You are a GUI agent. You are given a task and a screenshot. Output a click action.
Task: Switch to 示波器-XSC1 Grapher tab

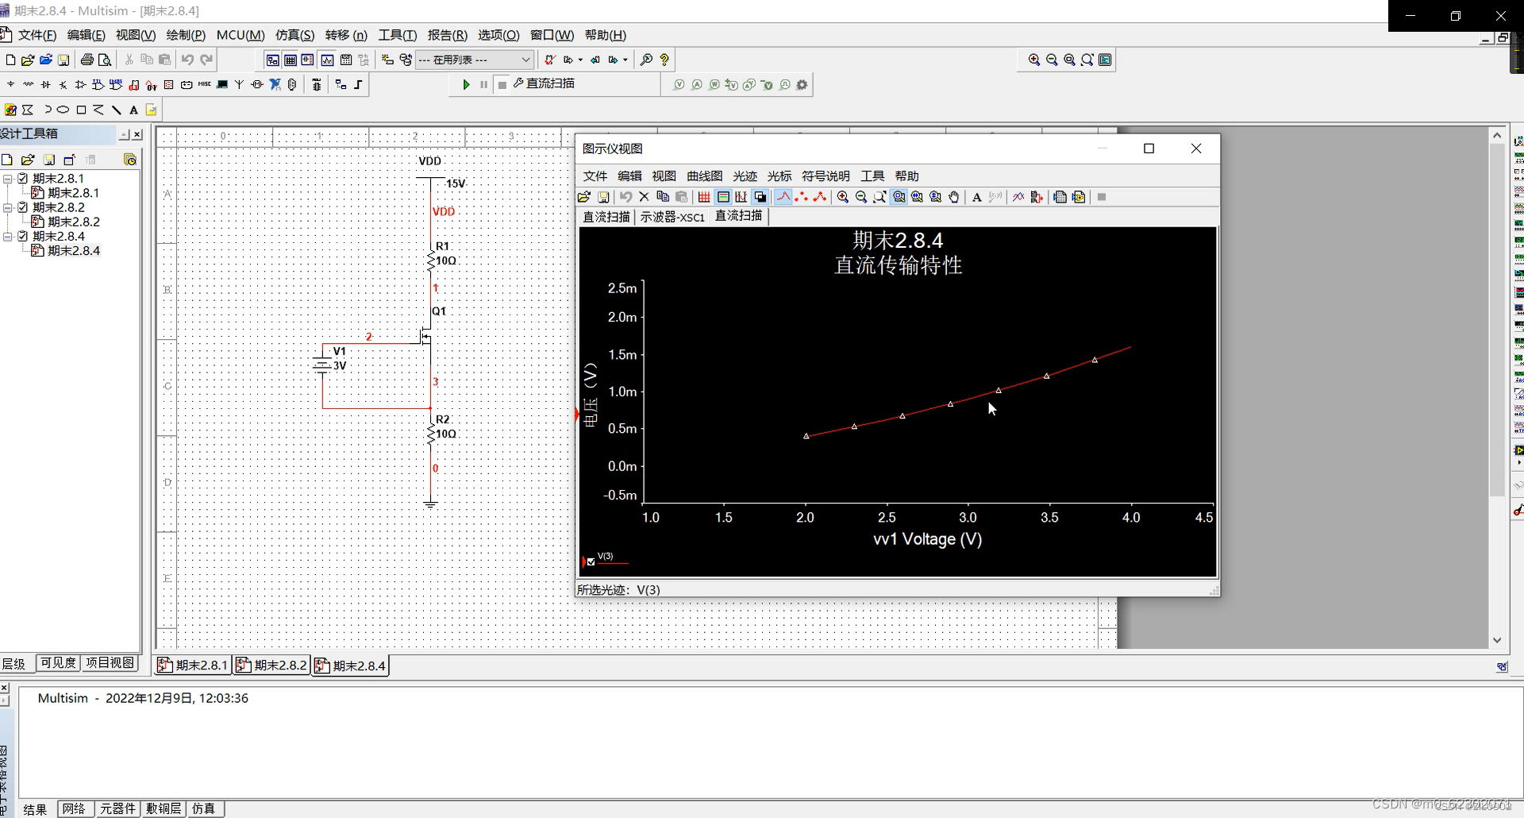672,217
